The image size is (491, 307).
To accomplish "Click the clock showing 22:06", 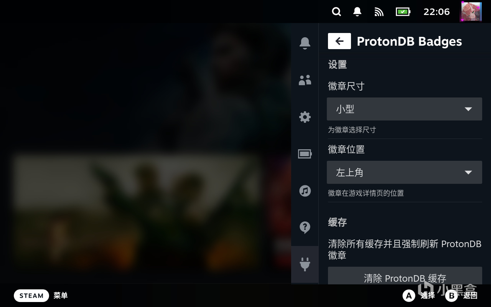I will [x=437, y=12].
